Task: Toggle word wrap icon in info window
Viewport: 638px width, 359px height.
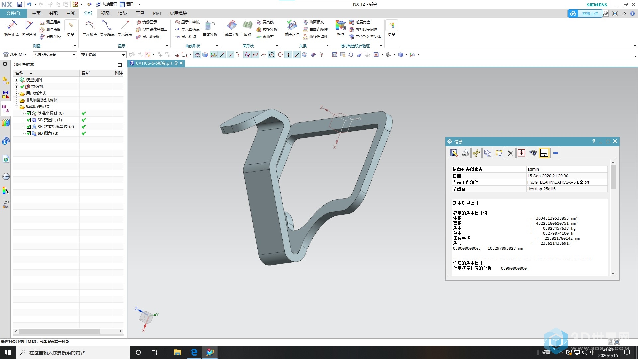Action: pyautogui.click(x=544, y=153)
